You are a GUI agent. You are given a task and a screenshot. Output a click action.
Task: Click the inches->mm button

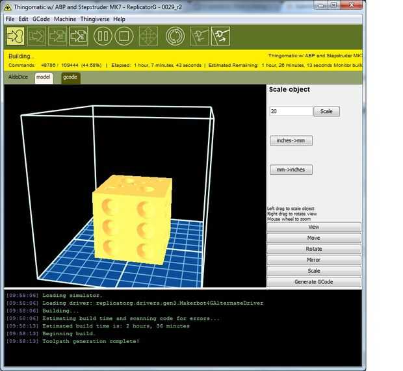291,140
